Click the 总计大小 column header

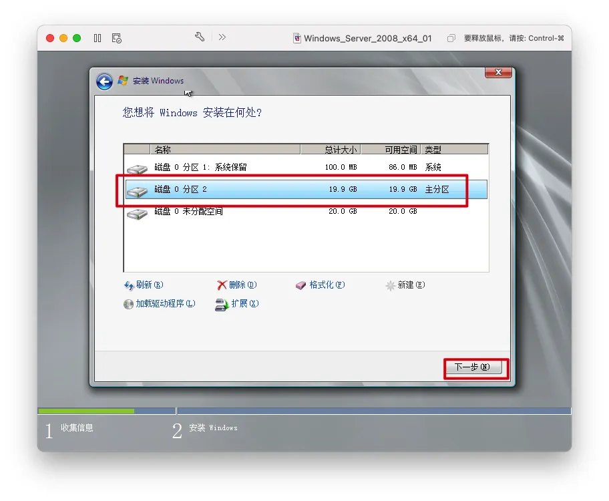331,149
